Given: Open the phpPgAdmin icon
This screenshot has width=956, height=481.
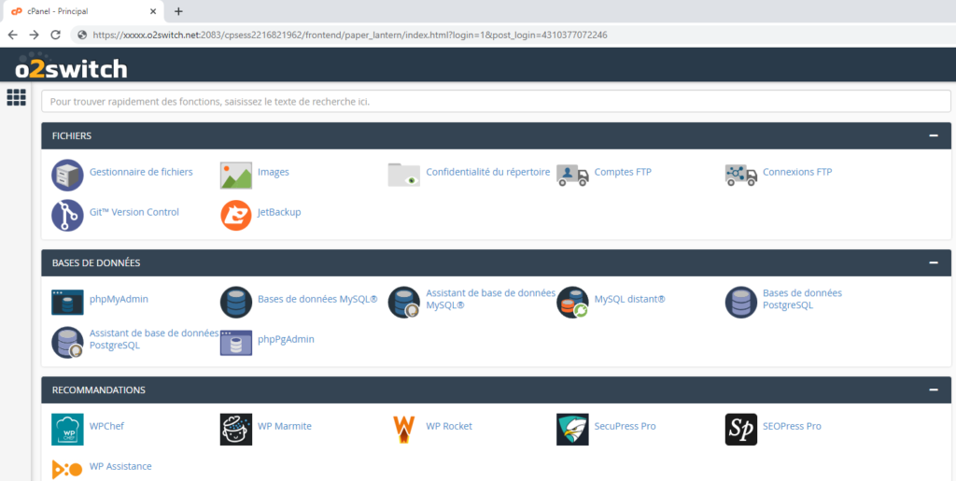Looking at the screenshot, I should point(236,342).
